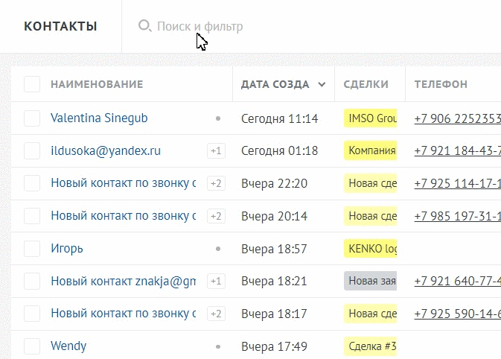This screenshot has width=501, height=359.
Task: Click the search magnifier icon
Action: point(144,26)
